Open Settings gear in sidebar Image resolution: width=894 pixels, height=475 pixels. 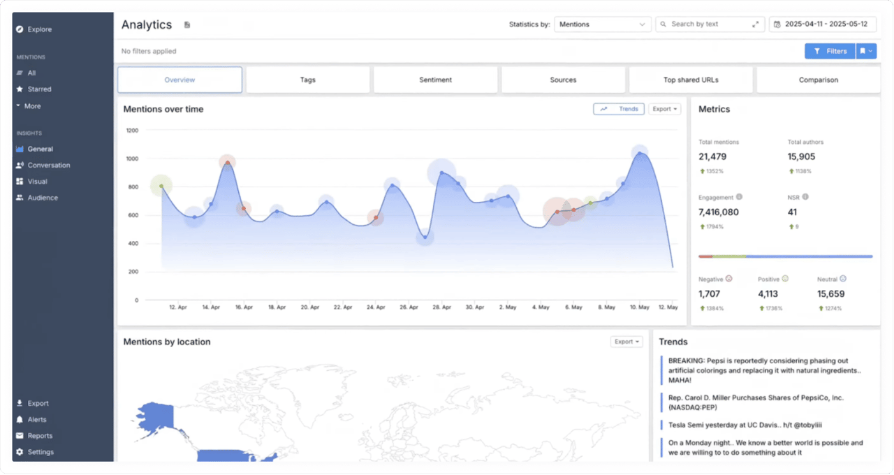click(20, 452)
